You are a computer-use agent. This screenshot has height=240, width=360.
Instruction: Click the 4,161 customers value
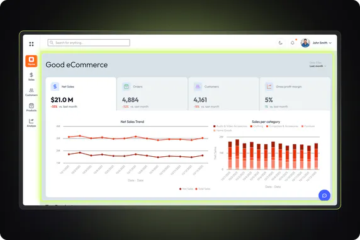coord(200,100)
